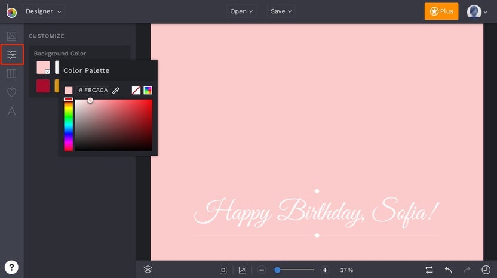Image resolution: width=497 pixels, height=278 pixels.
Task: Pick a color with the eyedropper tool
Action: pyautogui.click(x=116, y=91)
